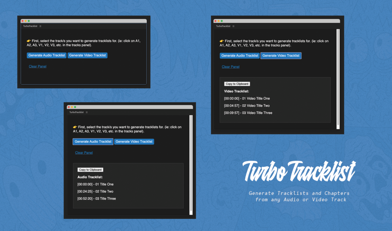This screenshot has height=231, width=392.
Task: Maximize the bottom Audio Tracklist window
Action: (x=75, y=107)
